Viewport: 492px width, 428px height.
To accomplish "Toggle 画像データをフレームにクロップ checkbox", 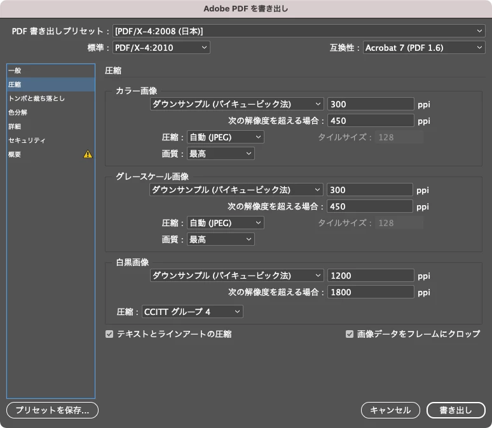I will (x=350, y=334).
